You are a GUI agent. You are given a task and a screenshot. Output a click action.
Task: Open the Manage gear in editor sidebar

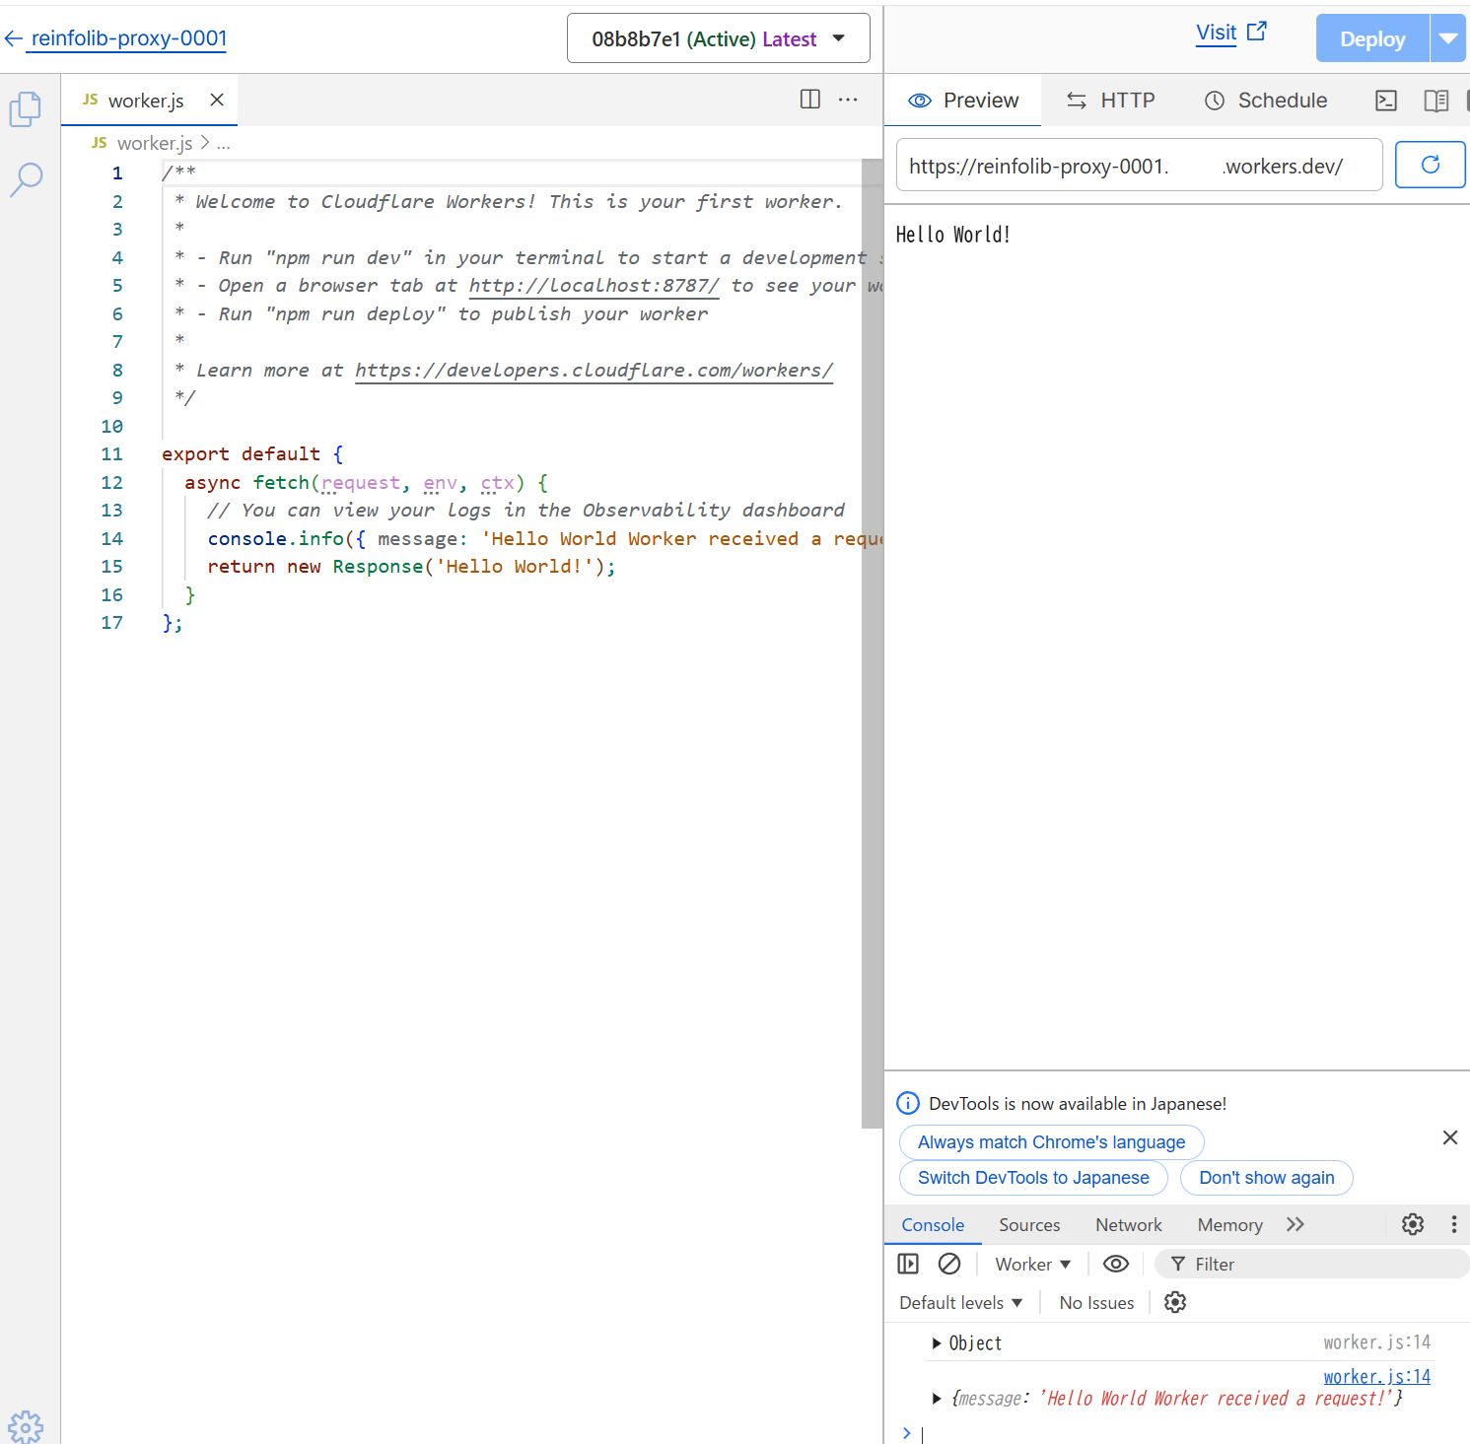[x=26, y=1426]
